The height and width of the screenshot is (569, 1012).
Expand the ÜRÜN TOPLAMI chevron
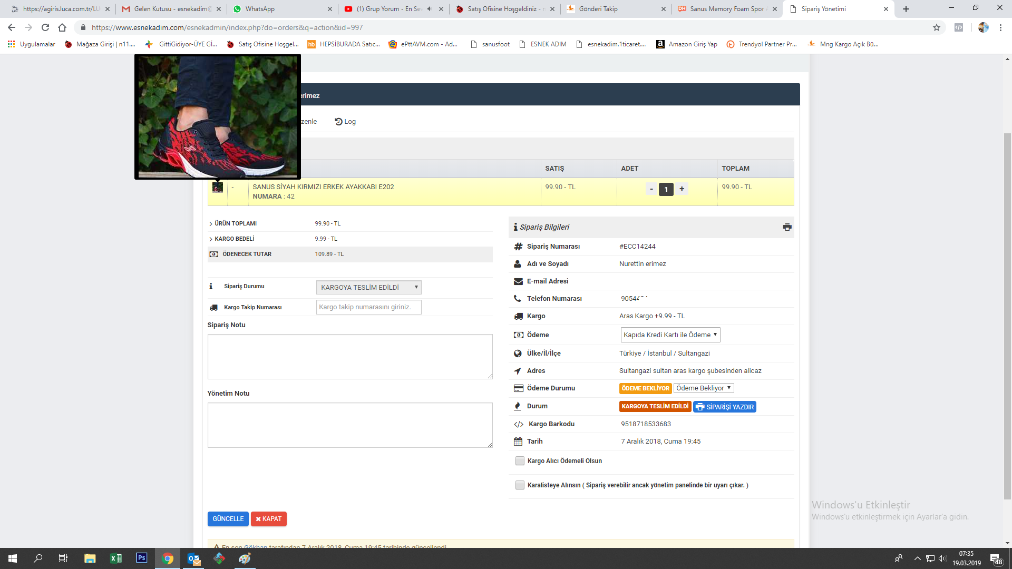click(211, 224)
